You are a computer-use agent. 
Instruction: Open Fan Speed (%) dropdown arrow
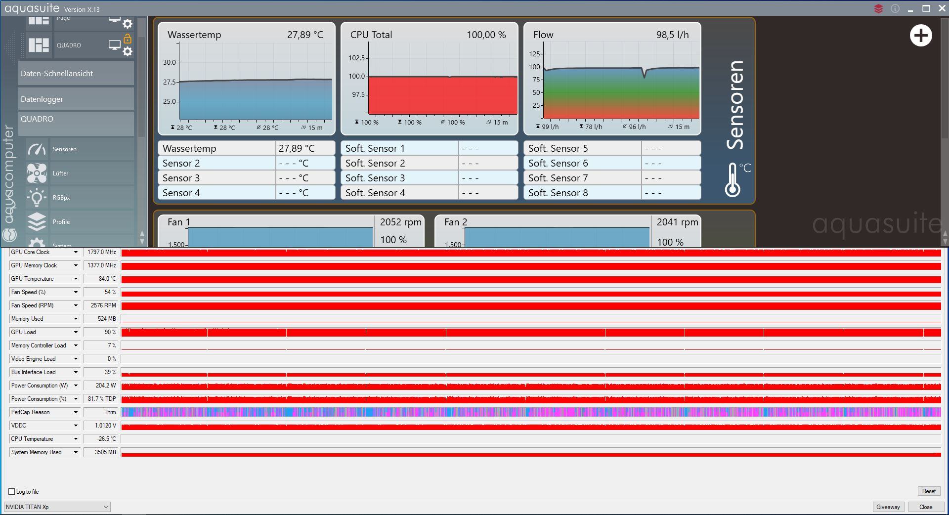point(76,292)
